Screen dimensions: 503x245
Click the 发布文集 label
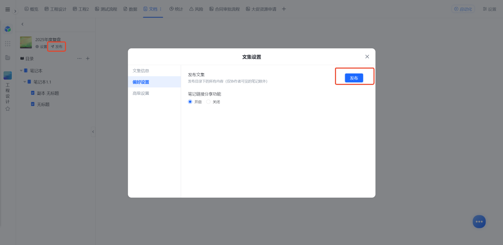196,75
